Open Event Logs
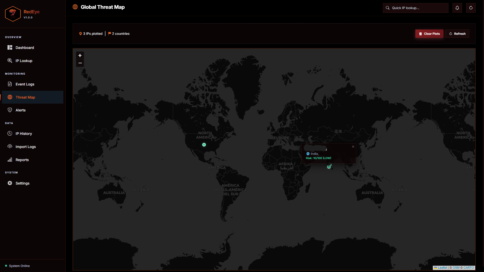The image size is (484, 272). [33, 84]
